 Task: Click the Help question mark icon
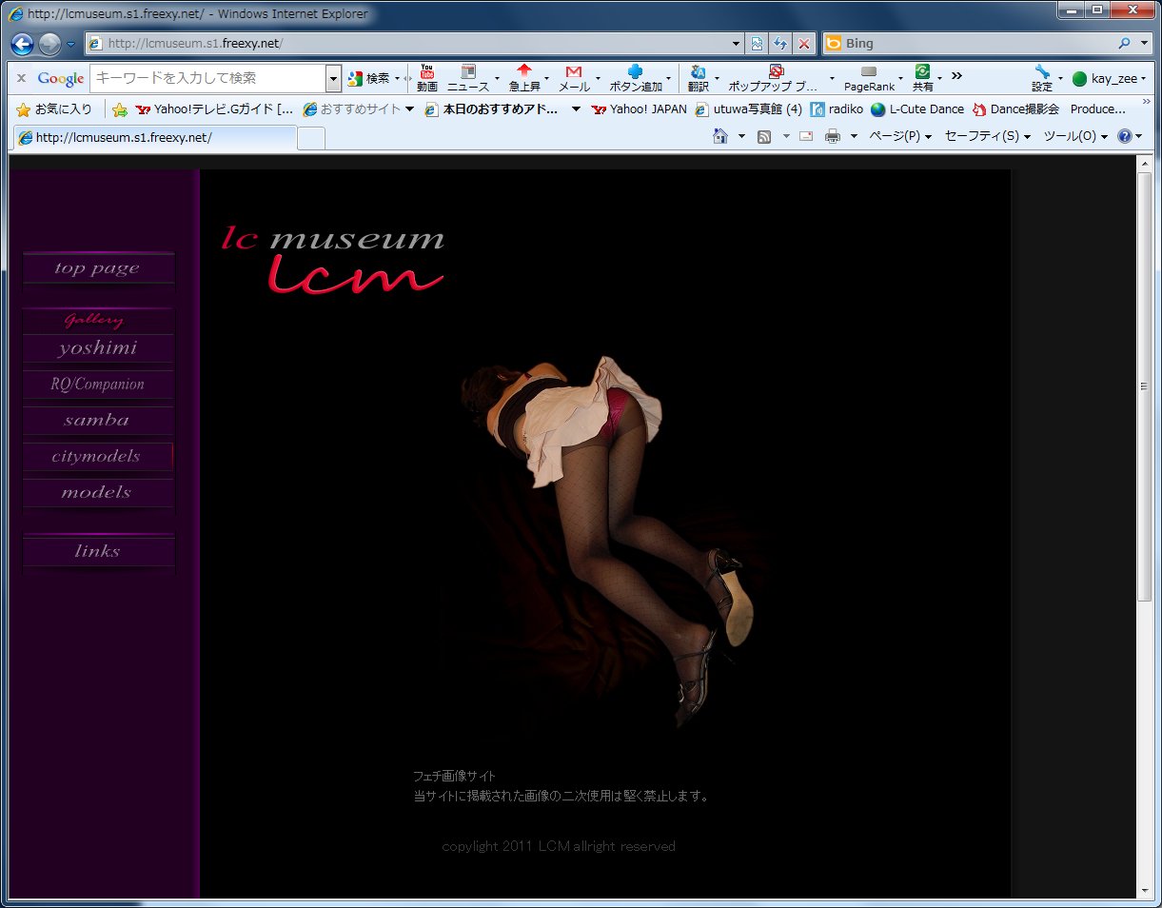pyautogui.click(x=1124, y=137)
